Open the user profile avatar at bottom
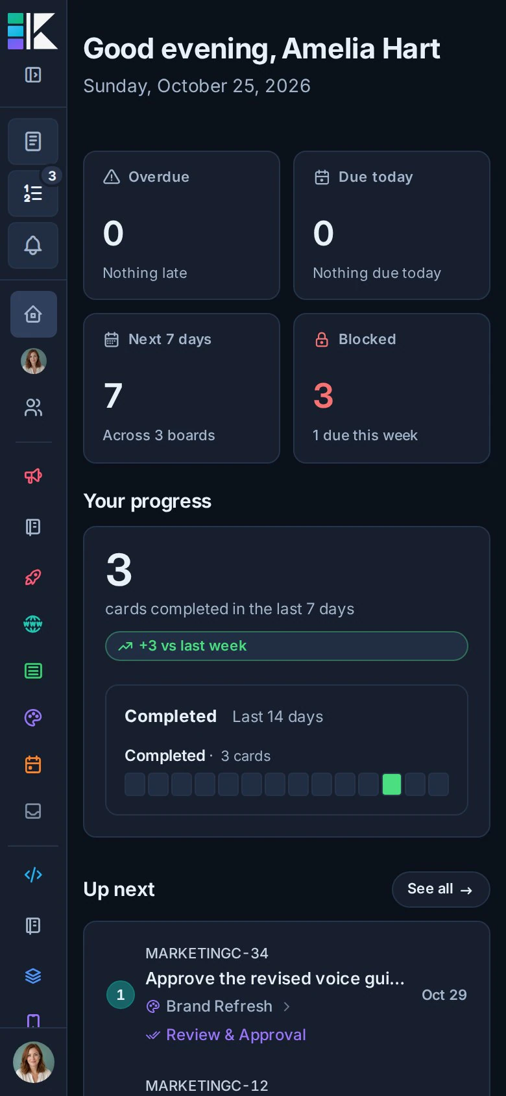The width and height of the screenshot is (506, 1096). point(34,1062)
